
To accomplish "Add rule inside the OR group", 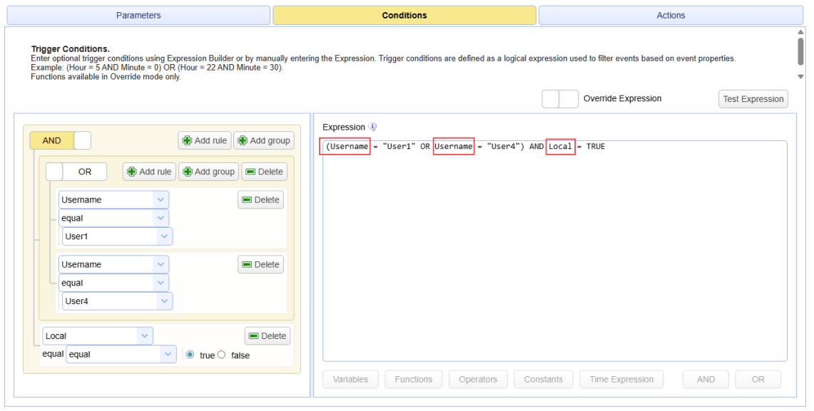I will 149,172.
